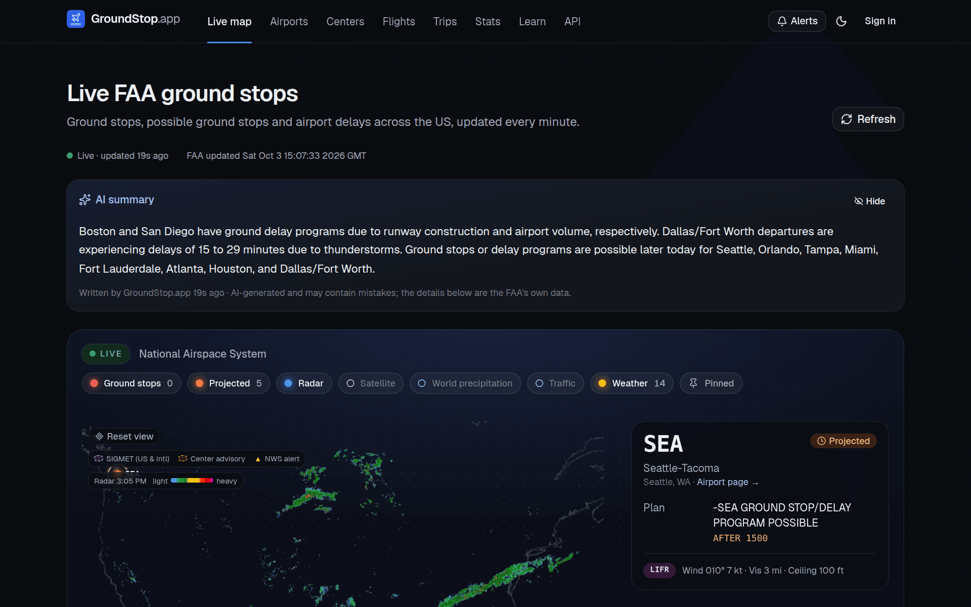
Task: Open Alerts with the bell button
Action: (x=797, y=21)
